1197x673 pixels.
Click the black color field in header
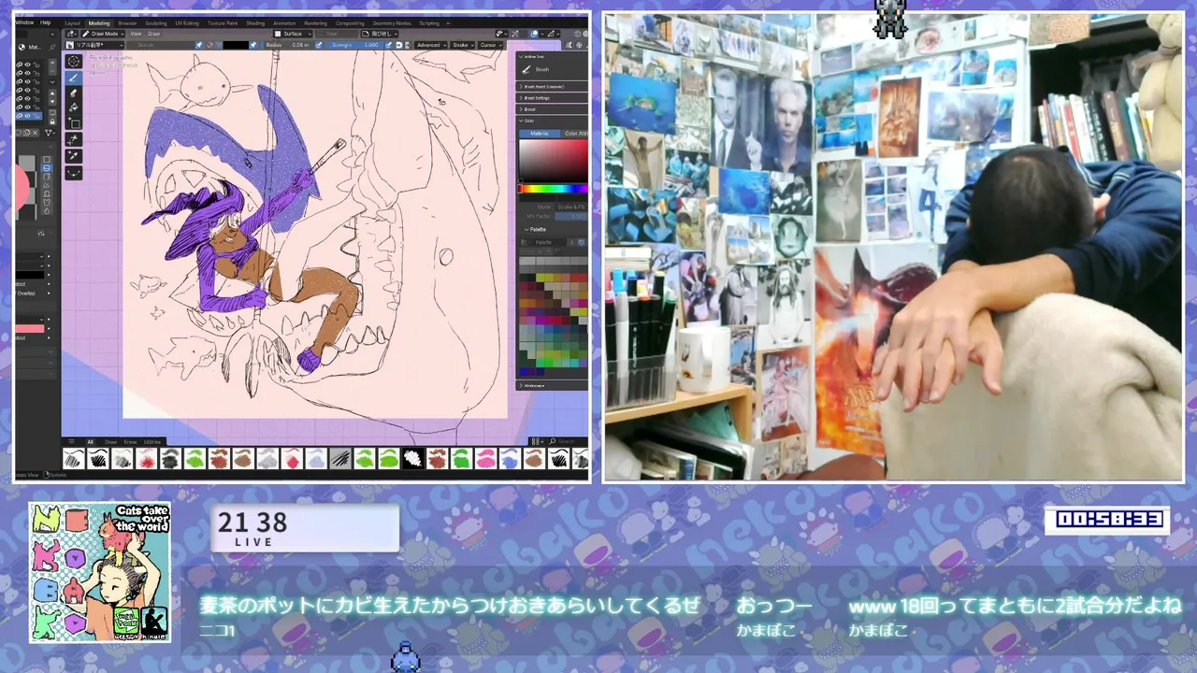pos(236,45)
